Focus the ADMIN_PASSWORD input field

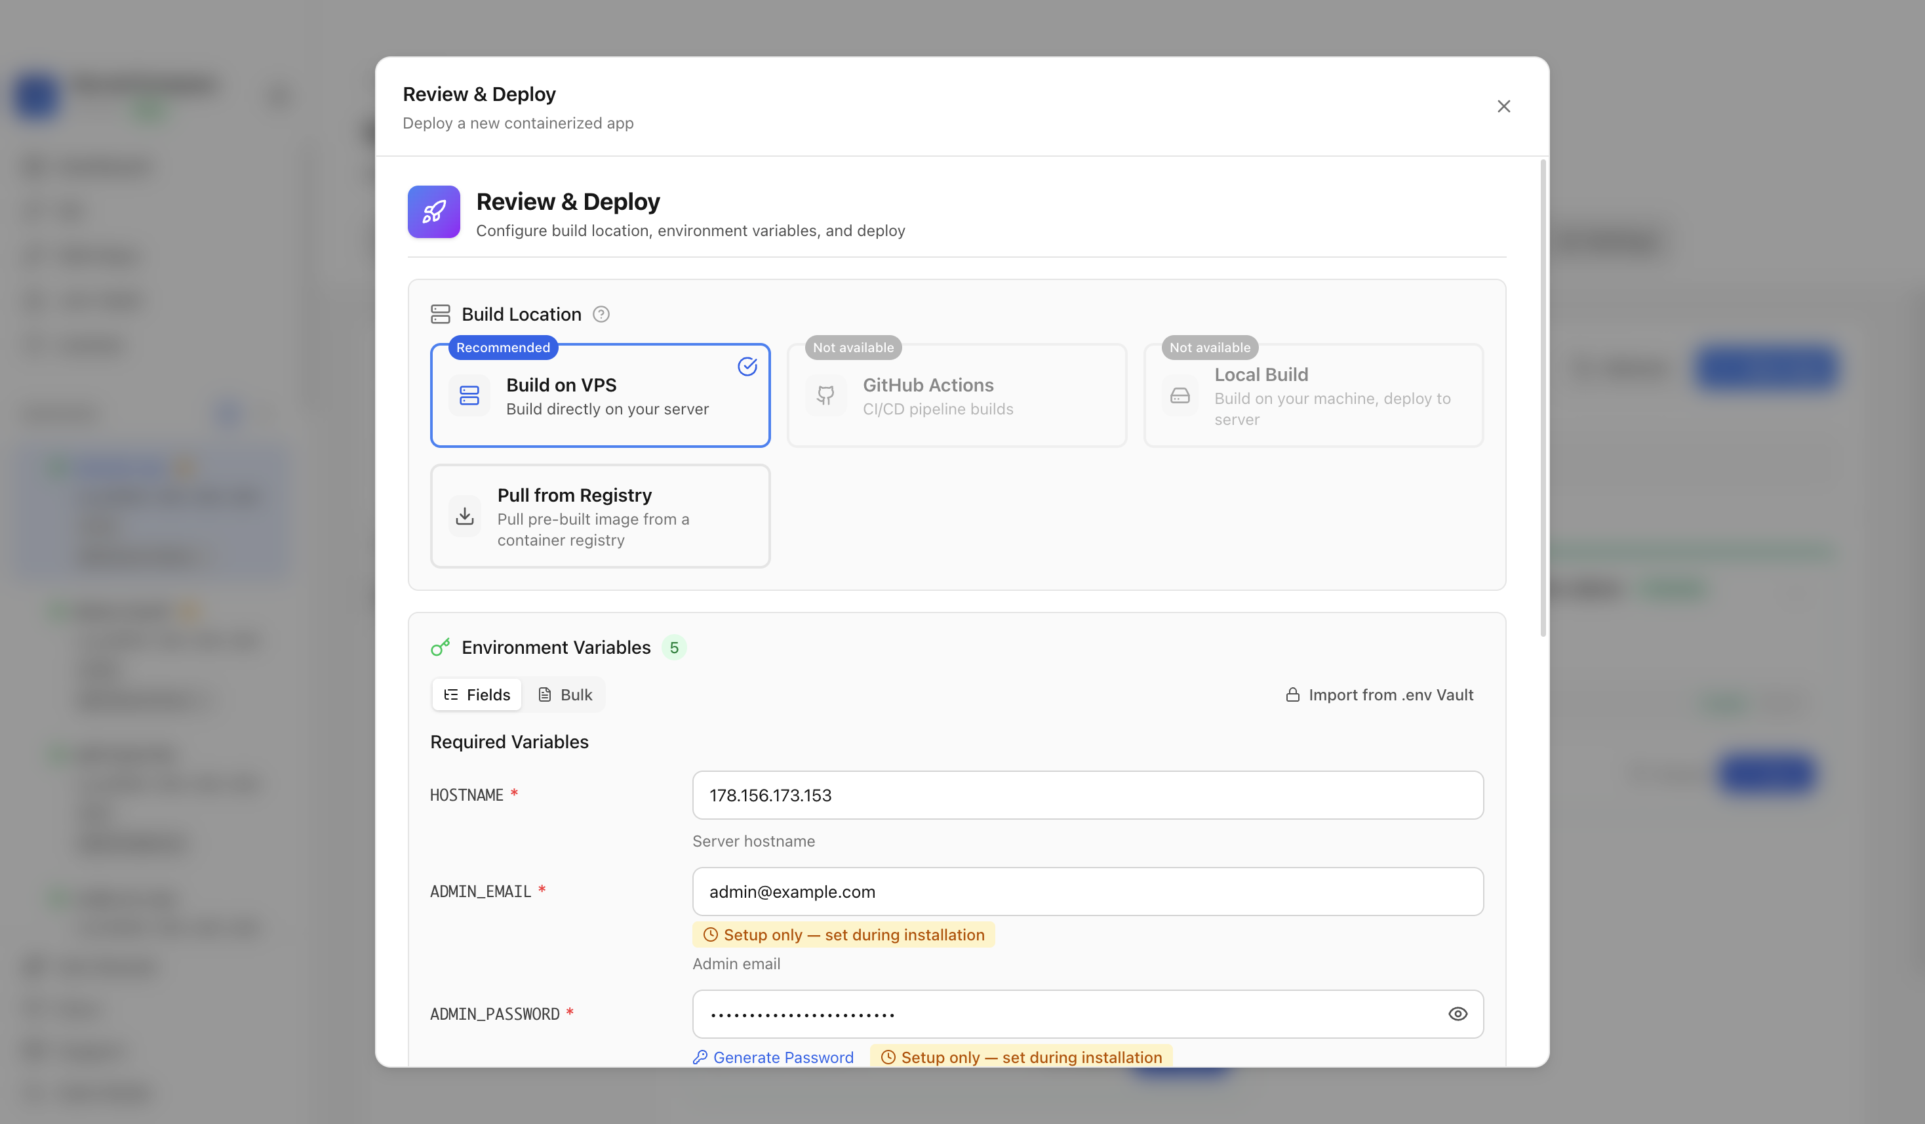pos(1088,1013)
